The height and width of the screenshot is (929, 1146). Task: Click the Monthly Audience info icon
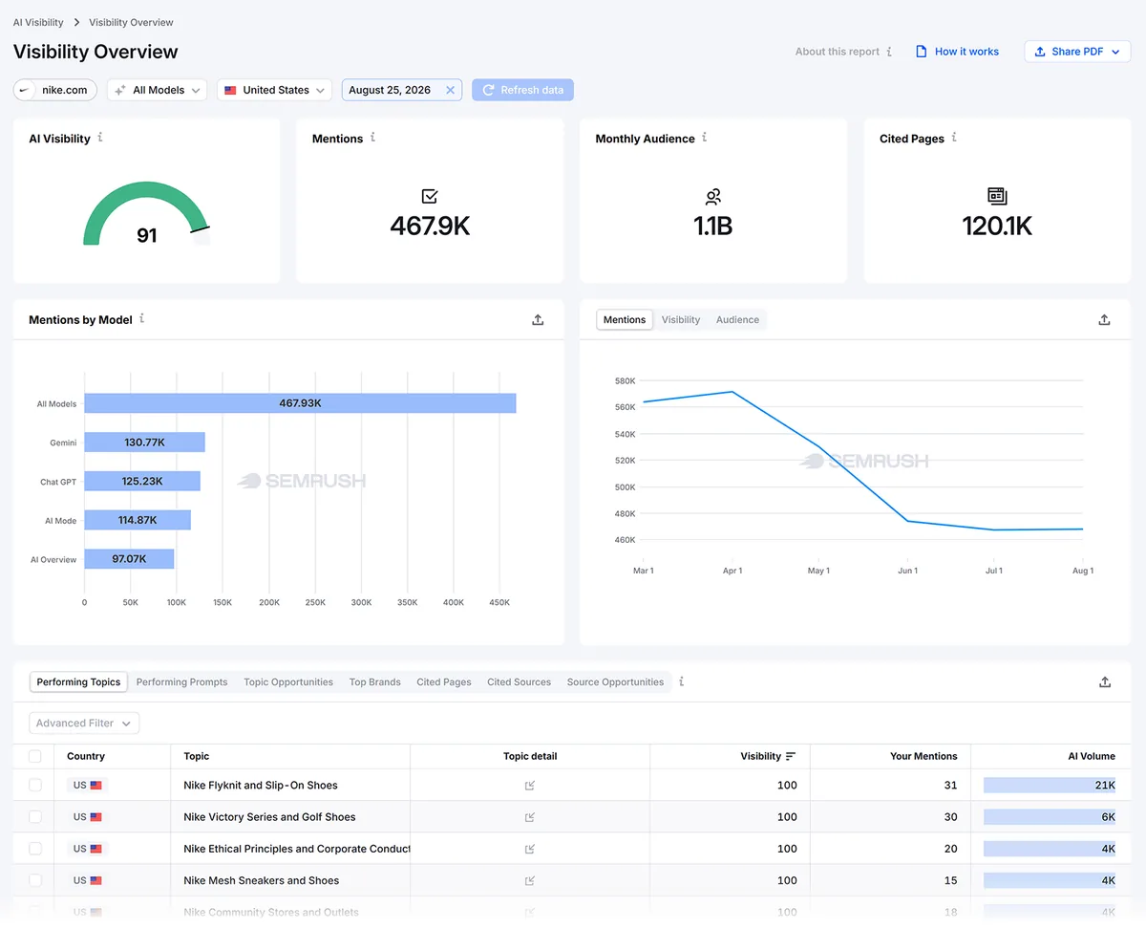click(705, 138)
